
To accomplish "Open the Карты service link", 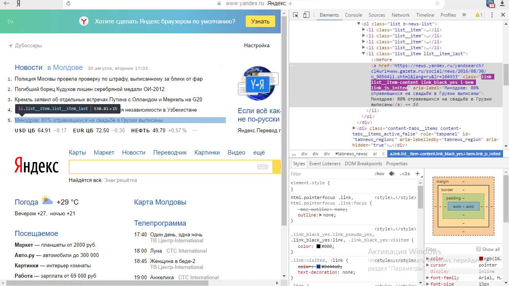I will [x=77, y=153].
